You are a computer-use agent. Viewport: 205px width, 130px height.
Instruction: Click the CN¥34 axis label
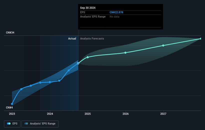click(x=10, y=32)
